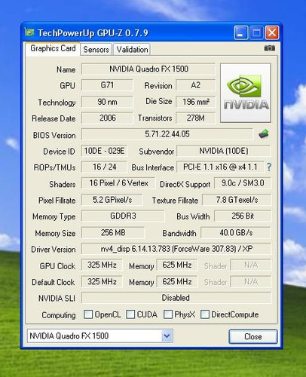Select the Bandwidth value 40.0 GB/s
Viewport: 306px width, 377px height.
236,232
